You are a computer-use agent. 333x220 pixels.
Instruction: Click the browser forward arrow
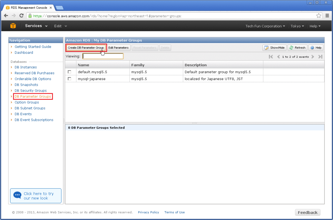14,16
